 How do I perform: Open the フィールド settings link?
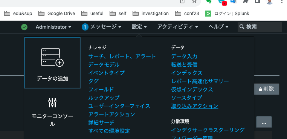click(x=101, y=90)
